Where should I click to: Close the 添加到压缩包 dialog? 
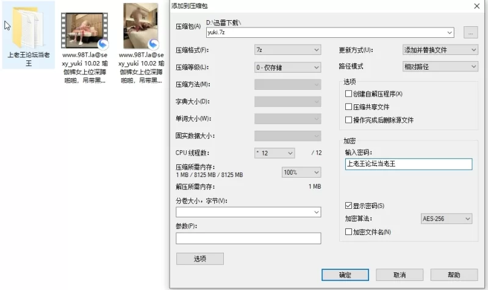(x=477, y=6)
